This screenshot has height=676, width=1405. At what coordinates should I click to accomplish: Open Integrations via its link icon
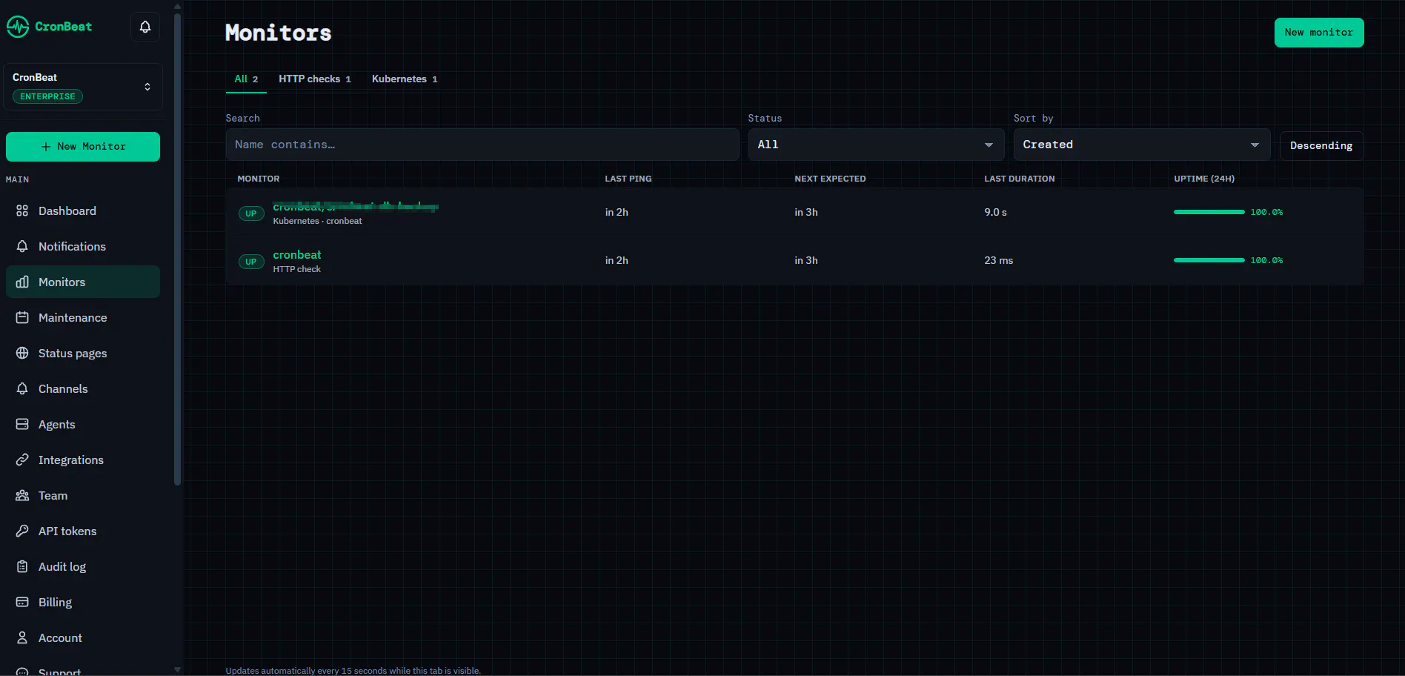point(22,460)
